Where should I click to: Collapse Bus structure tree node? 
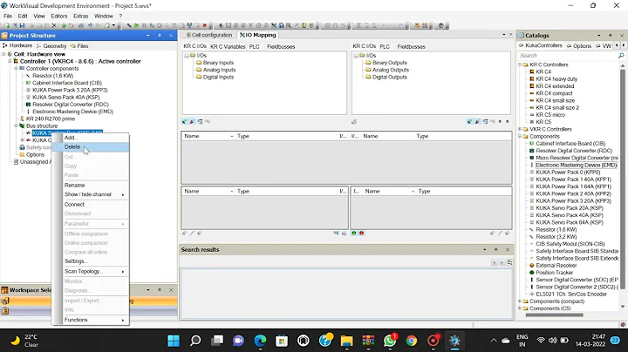(x=16, y=125)
